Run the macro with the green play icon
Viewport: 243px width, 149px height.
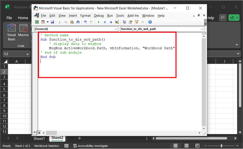point(99,22)
